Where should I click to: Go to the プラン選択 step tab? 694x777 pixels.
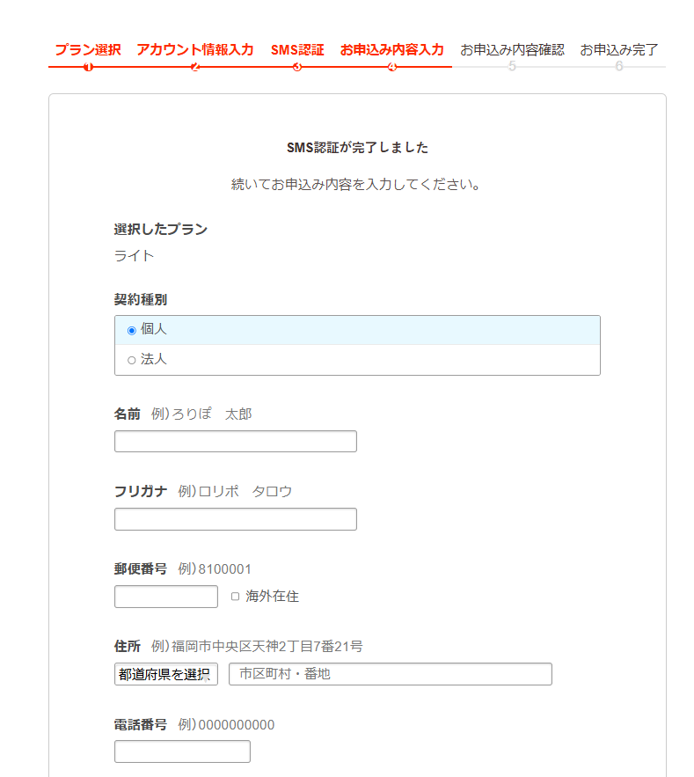88,49
